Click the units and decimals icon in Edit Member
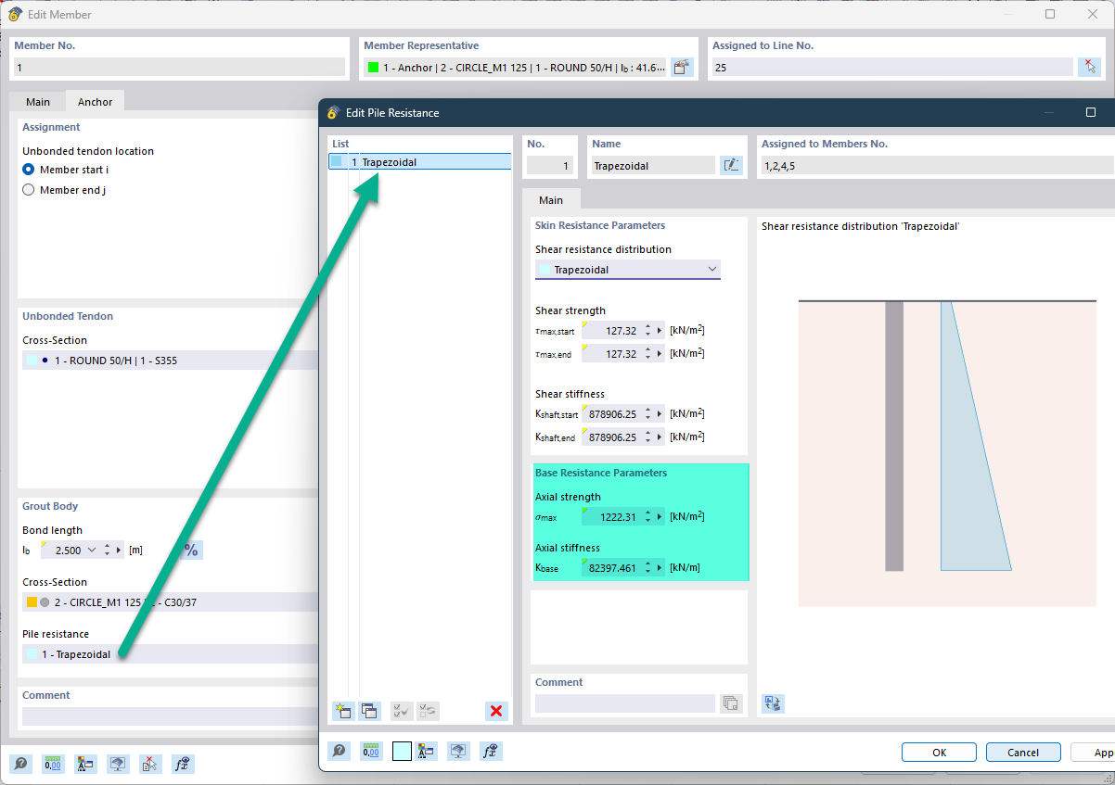This screenshot has height=785, width=1115. [54, 765]
